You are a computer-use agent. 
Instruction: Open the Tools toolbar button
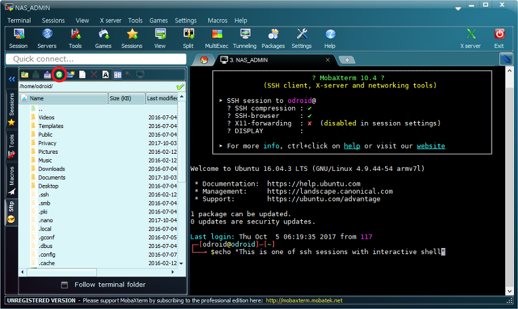tap(75, 39)
